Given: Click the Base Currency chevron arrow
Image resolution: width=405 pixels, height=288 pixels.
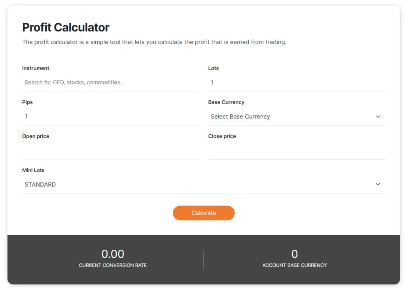Looking at the screenshot, I should click(x=378, y=117).
